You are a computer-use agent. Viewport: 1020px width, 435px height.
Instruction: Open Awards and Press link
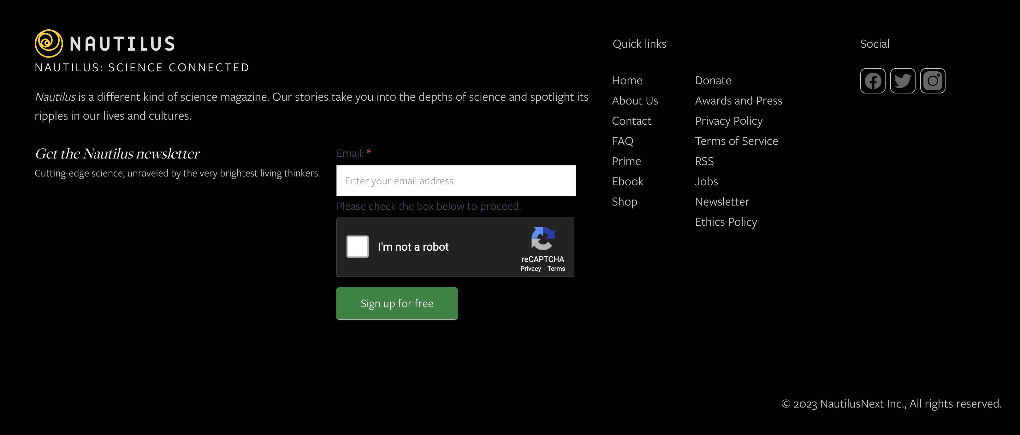(738, 101)
